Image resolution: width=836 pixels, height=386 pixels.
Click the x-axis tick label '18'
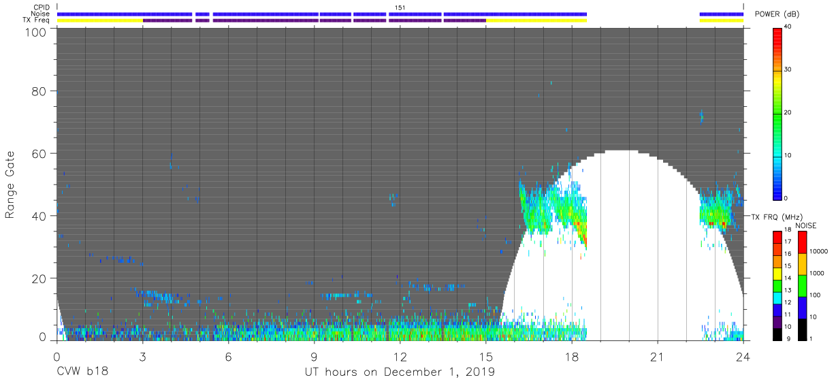click(x=572, y=356)
